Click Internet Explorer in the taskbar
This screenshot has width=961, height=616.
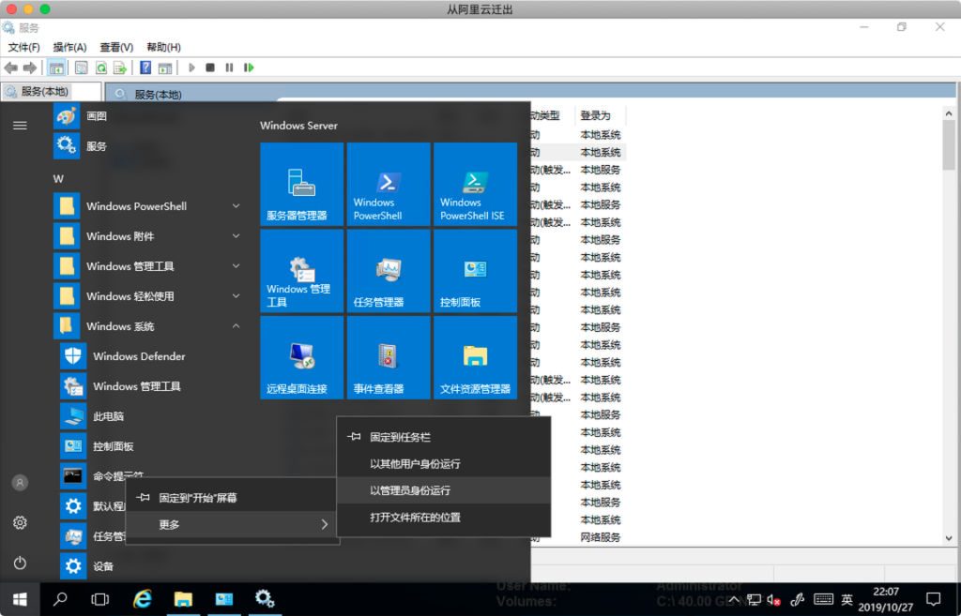click(x=143, y=598)
